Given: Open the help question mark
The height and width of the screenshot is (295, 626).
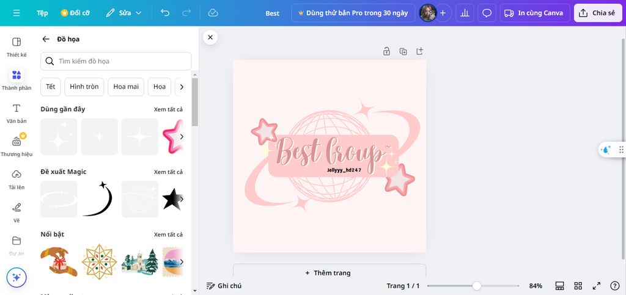Looking at the screenshot, I should (x=615, y=286).
